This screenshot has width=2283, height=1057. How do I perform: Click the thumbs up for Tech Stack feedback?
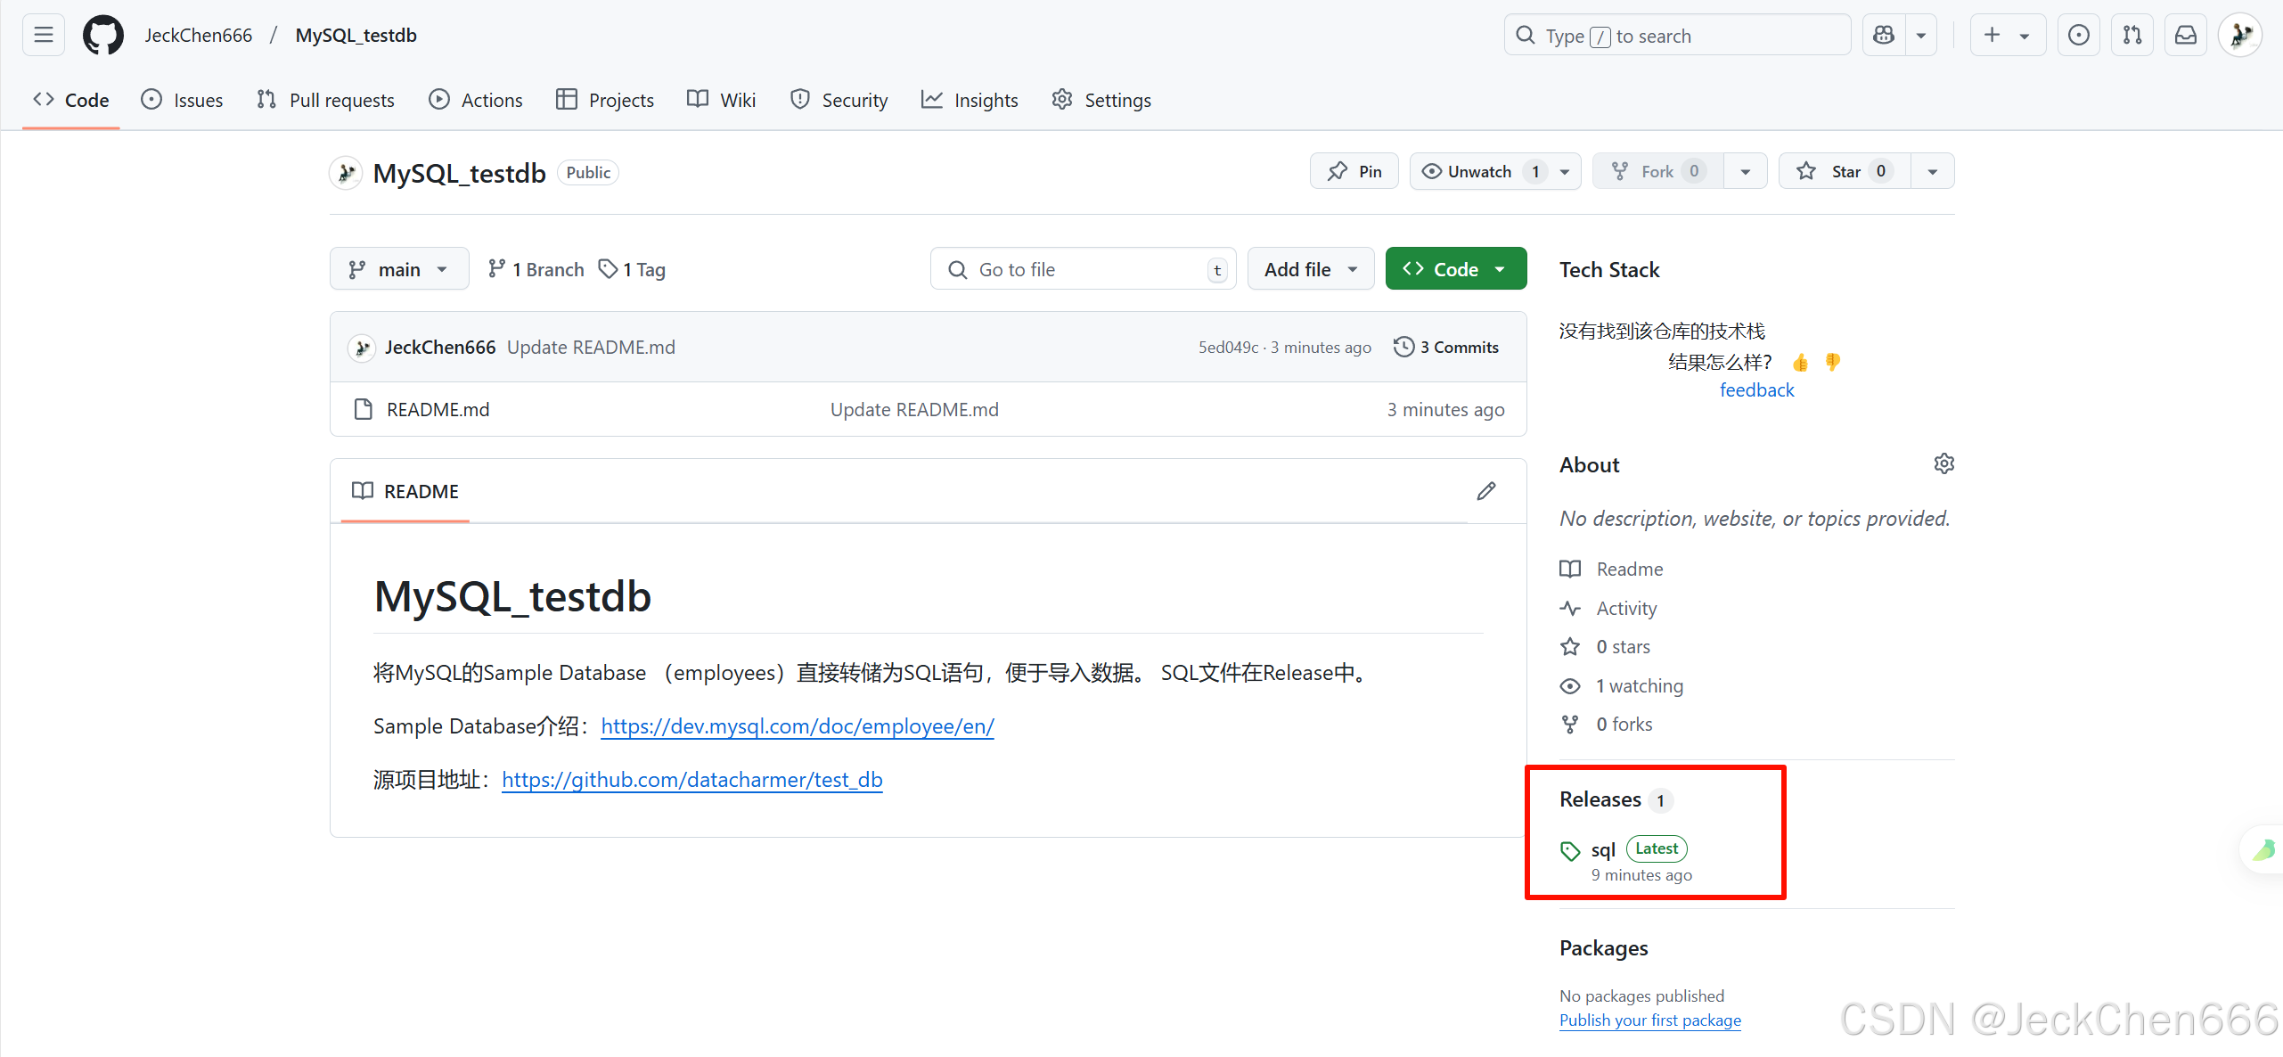(1799, 362)
